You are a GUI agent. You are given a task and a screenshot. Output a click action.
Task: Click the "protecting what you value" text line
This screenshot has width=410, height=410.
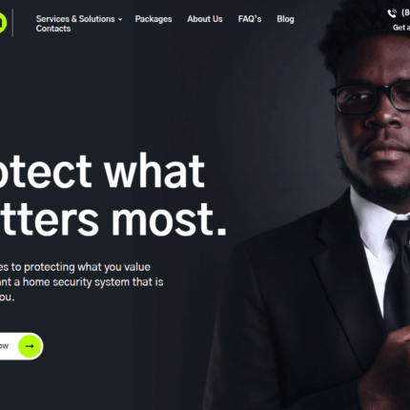75,267
